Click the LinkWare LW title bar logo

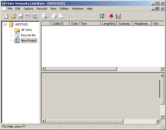[4, 3]
